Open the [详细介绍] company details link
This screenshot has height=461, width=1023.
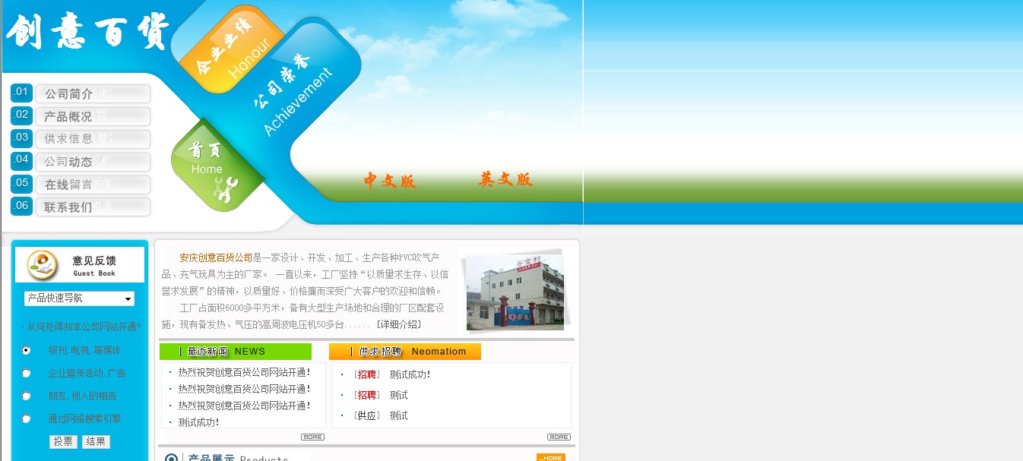click(x=398, y=325)
